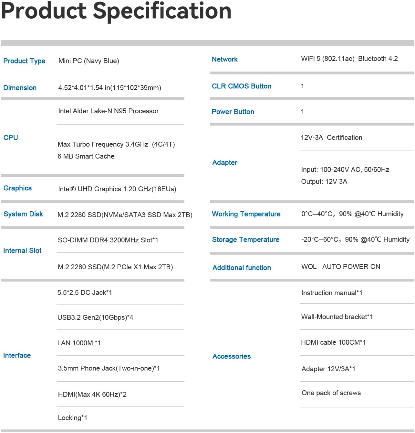Select the Storage Temperature label
This screenshot has width=415, height=433.
tap(245, 239)
